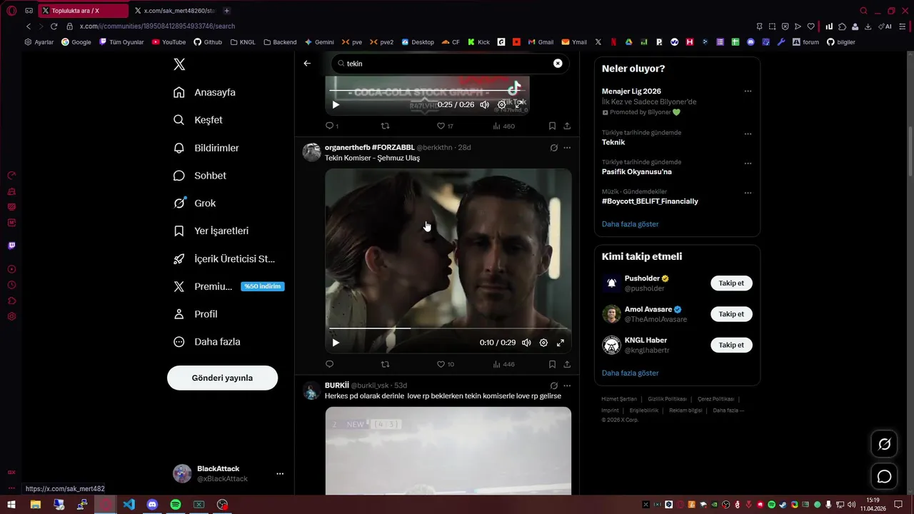Mute the Tekin Komiser video sound

[x=526, y=343]
